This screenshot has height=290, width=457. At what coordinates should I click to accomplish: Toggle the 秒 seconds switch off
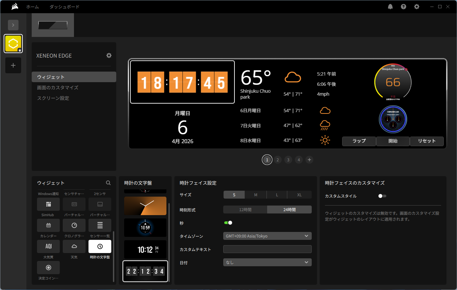coord(228,223)
